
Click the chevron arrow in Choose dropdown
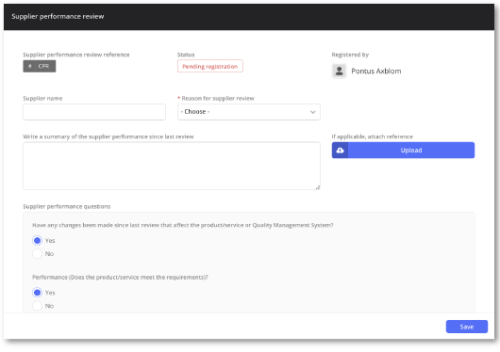[x=312, y=112]
